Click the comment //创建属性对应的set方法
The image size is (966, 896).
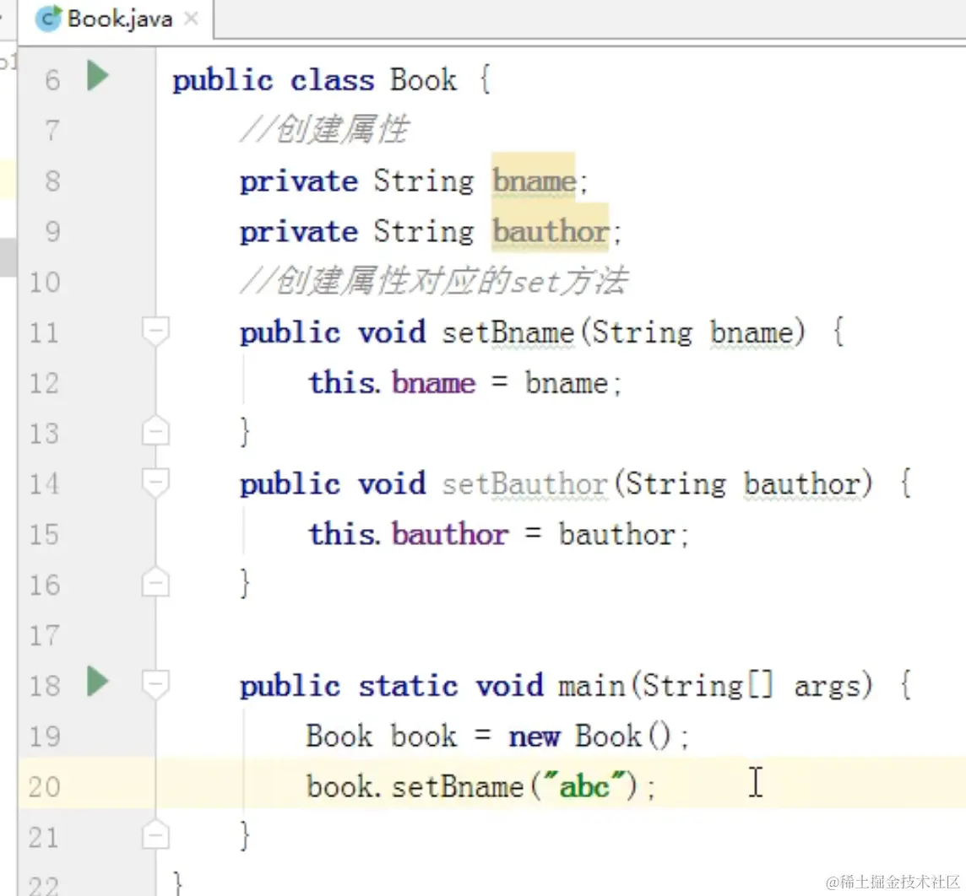(x=434, y=281)
